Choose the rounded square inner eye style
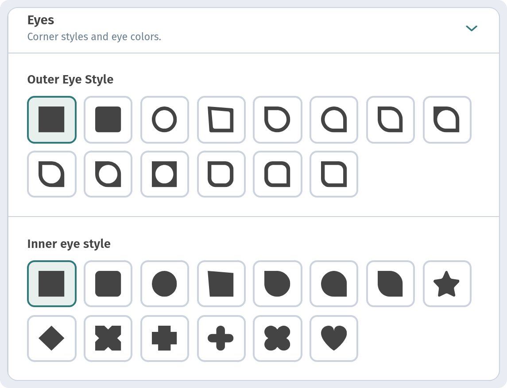Screen dimensions: 507x388 (108, 284)
